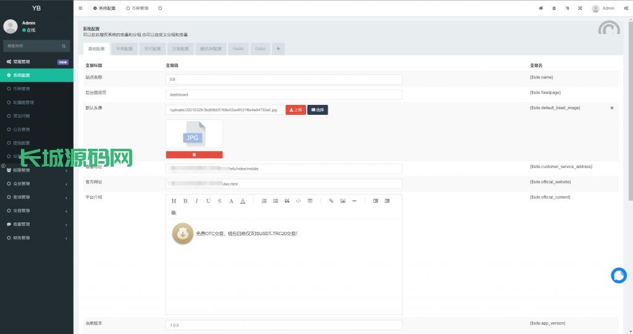Image resolution: width=633 pixels, height=334 pixels.
Task: Click the 站点名称 input field
Action: pyautogui.click(x=284, y=80)
